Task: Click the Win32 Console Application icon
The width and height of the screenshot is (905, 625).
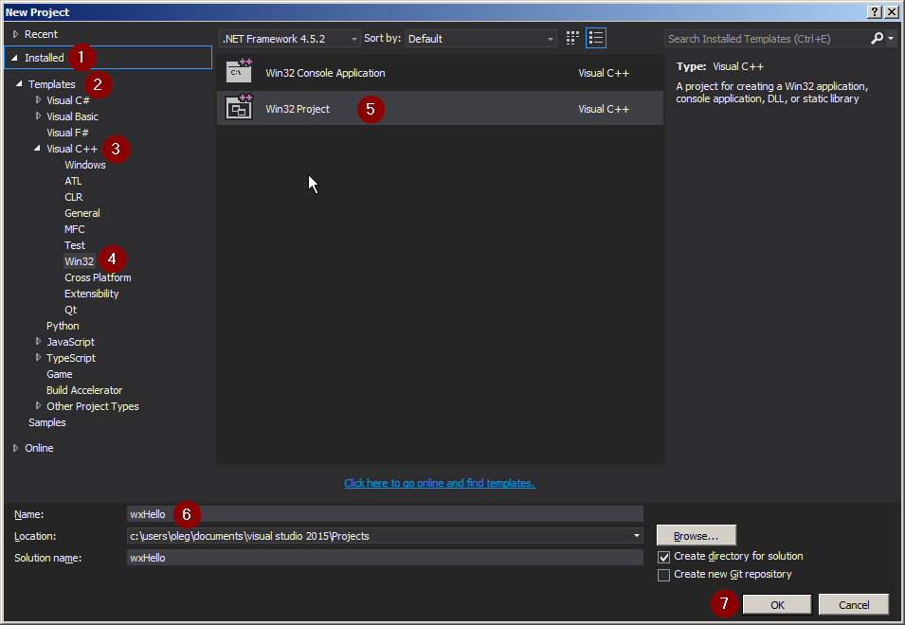Action: coord(239,72)
